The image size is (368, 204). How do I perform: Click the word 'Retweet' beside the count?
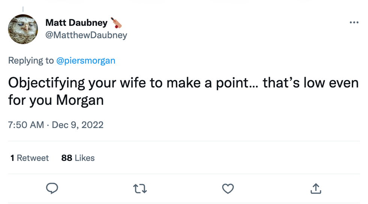click(x=33, y=158)
